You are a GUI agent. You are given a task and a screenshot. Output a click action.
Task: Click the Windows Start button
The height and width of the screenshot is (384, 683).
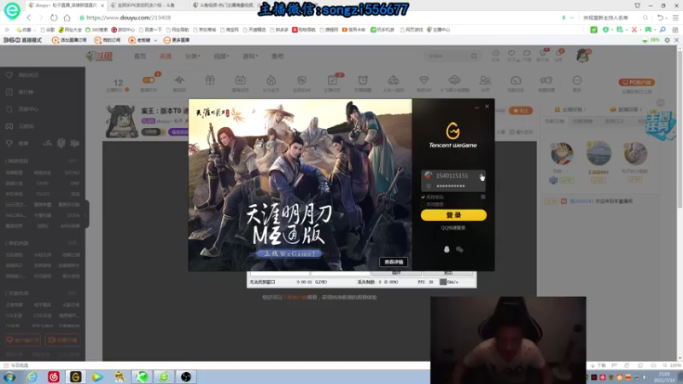[9, 376]
